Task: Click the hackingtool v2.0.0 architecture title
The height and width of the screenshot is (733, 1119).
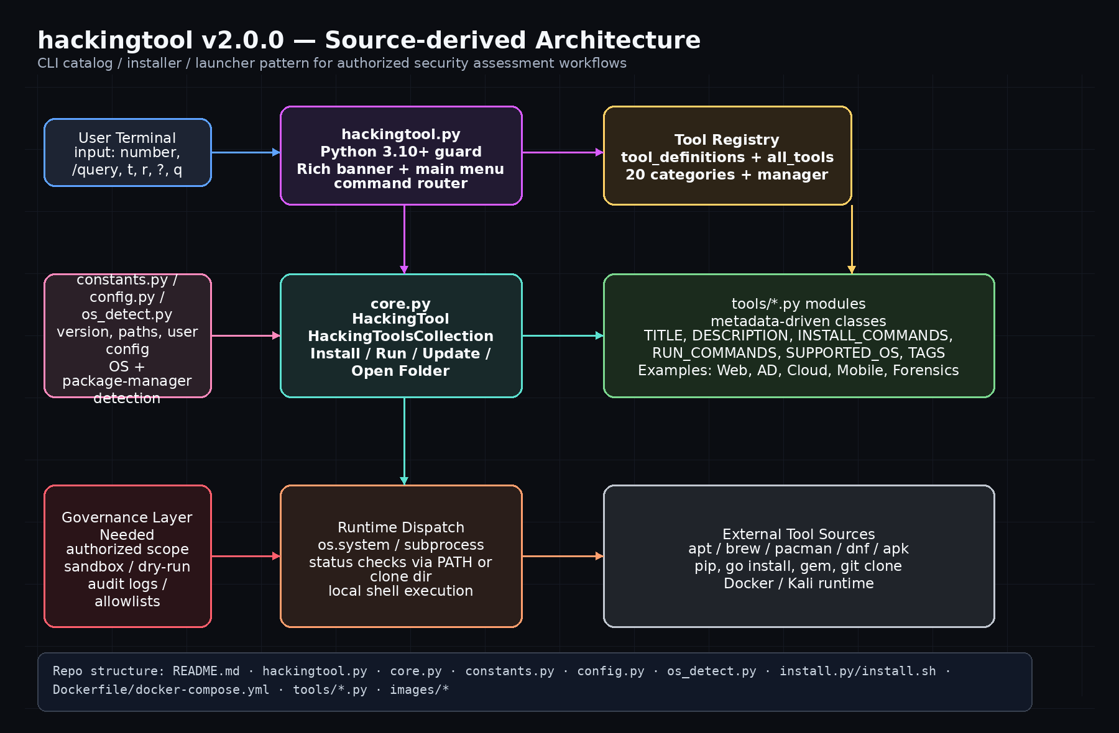Action: click(x=369, y=40)
